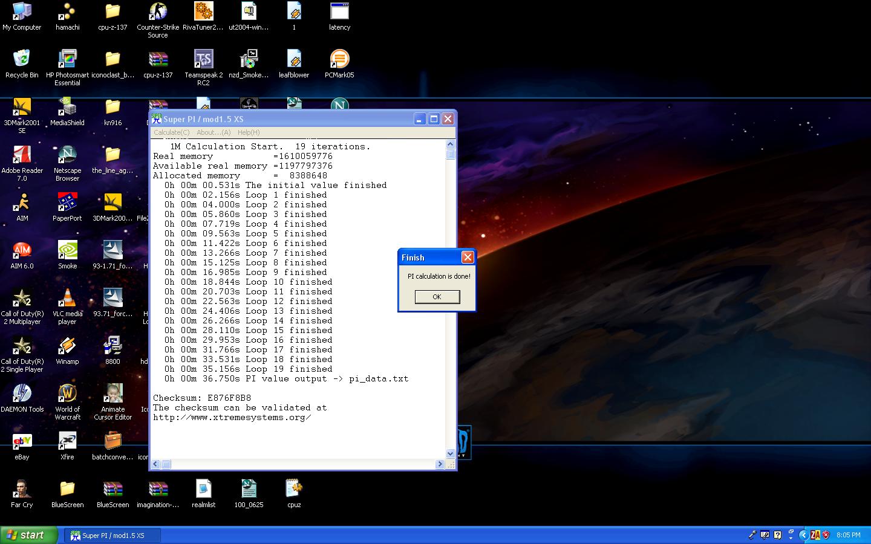
Task: Click the vertical scrollbar down arrow in Super PI
Action: 450,453
